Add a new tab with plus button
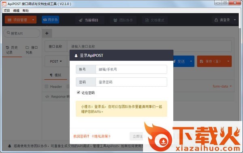Image resolution: width=243 pixels, height=153 pixels. (x=47, y=33)
